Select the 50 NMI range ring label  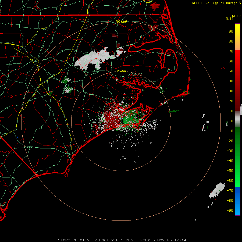pos(121,71)
